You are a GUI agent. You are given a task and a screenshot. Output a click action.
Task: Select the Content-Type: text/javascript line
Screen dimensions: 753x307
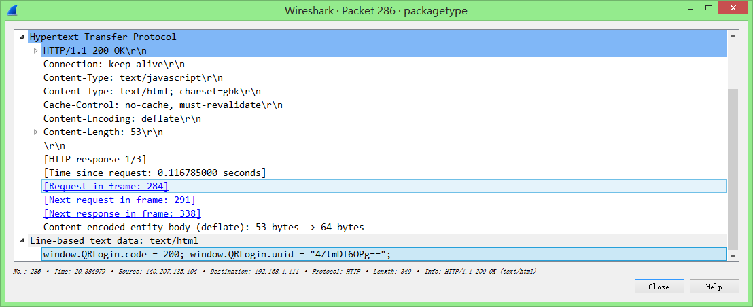[133, 77]
